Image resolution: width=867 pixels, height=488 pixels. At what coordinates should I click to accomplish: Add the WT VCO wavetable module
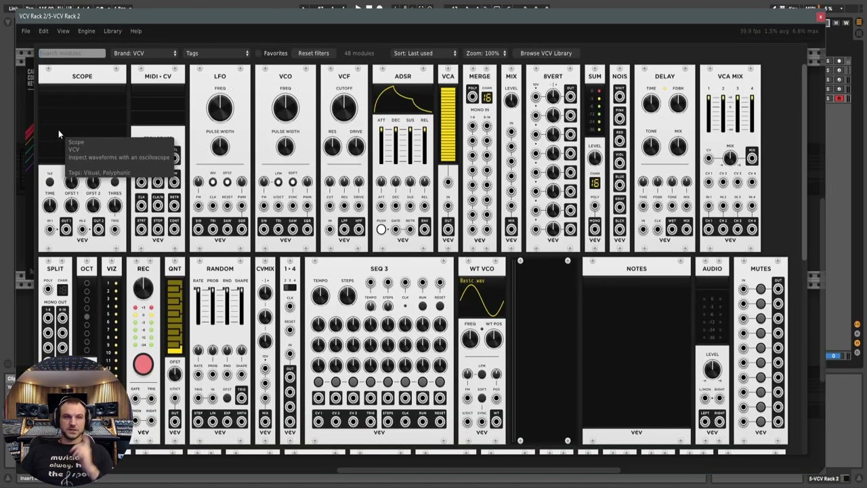coord(482,351)
